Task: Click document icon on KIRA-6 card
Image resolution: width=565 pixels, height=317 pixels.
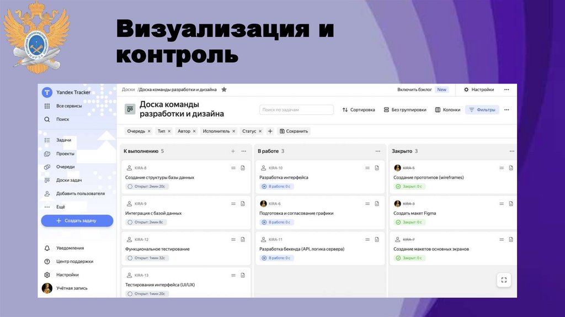Action: coord(377,204)
